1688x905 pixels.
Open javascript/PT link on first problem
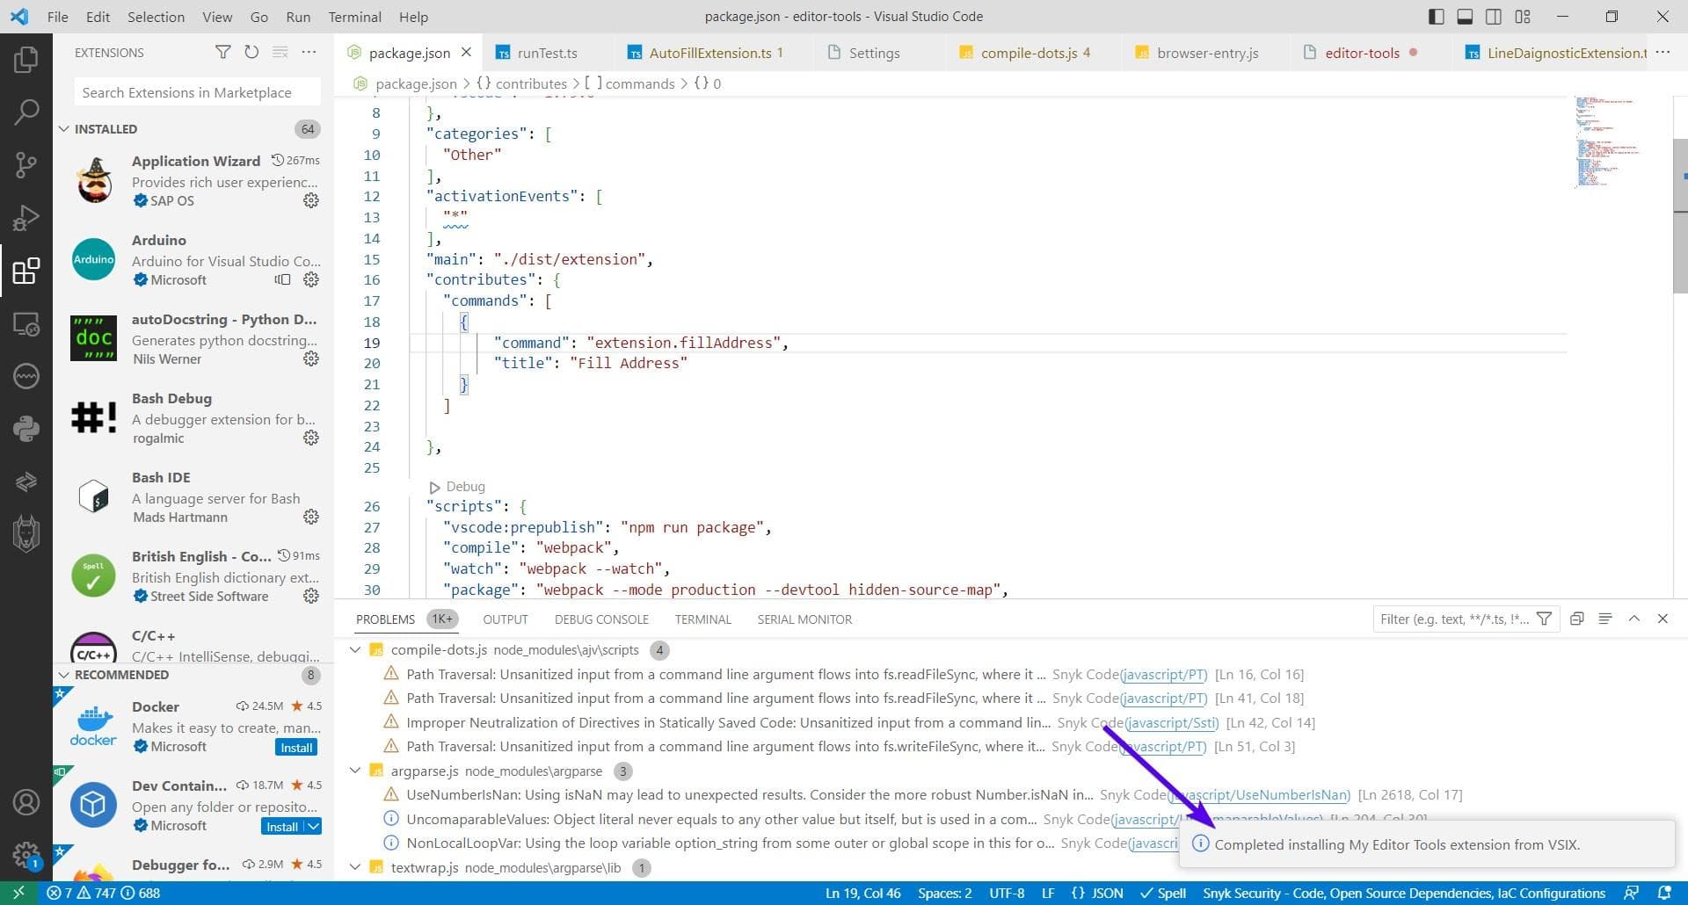coord(1164,675)
